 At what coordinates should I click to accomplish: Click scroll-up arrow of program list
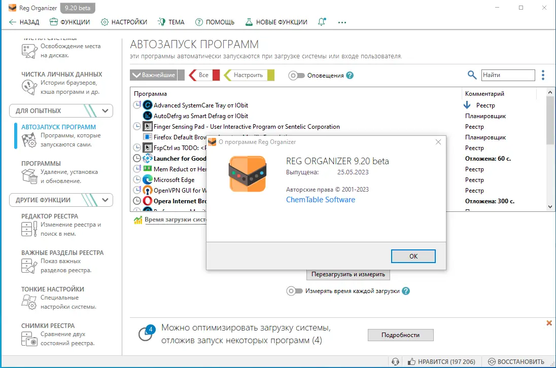(550, 92)
